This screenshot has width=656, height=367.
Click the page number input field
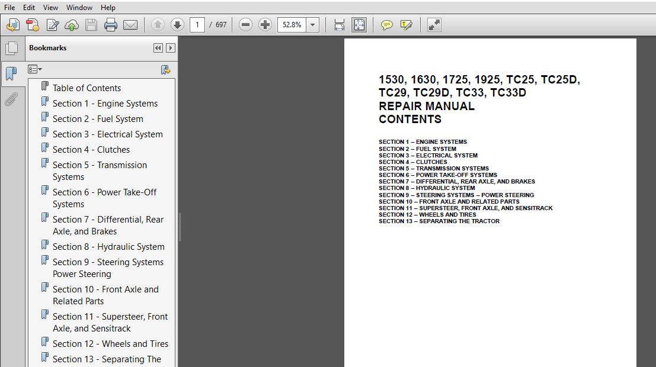(197, 25)
